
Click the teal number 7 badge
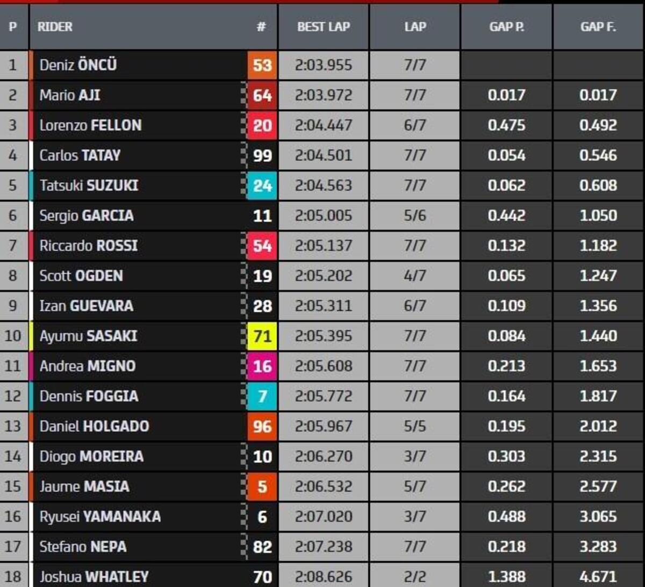262,397
